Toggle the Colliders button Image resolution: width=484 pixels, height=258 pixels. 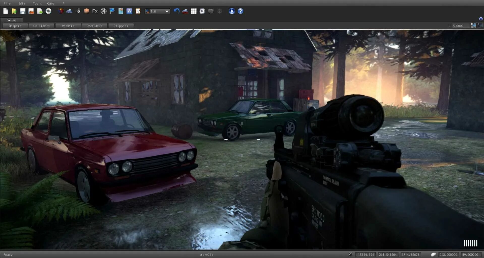tap(42, 26)
